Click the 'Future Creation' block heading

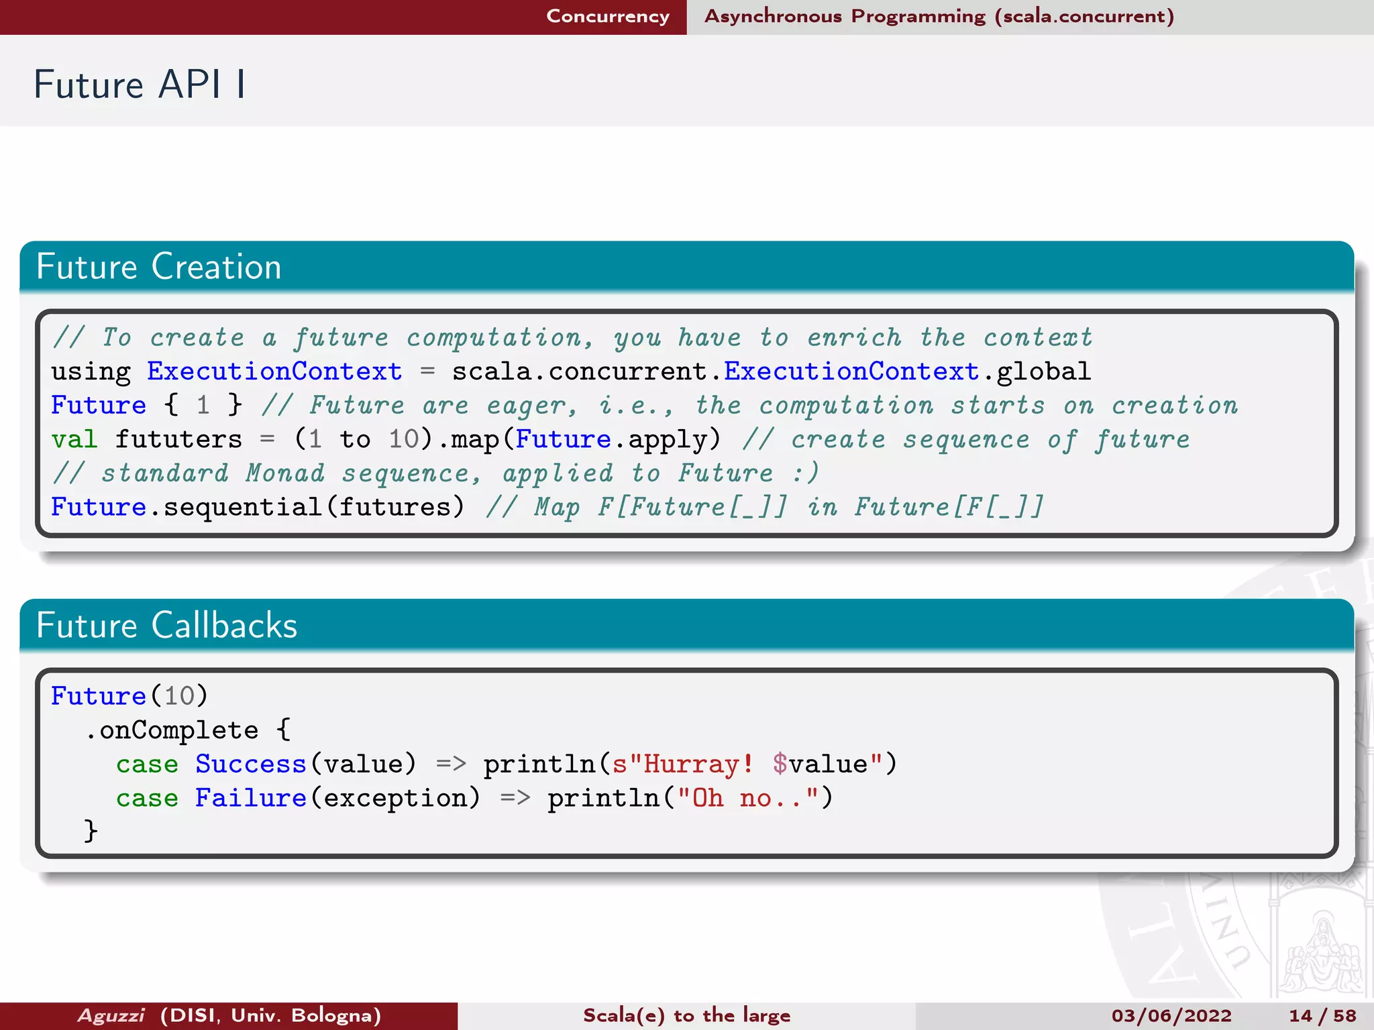pyautogui.click(x=159, y=266)
